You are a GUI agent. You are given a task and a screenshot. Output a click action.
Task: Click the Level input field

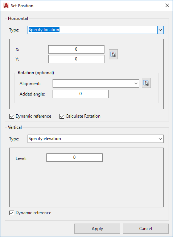pyautogui.click(x=75, y=158)
